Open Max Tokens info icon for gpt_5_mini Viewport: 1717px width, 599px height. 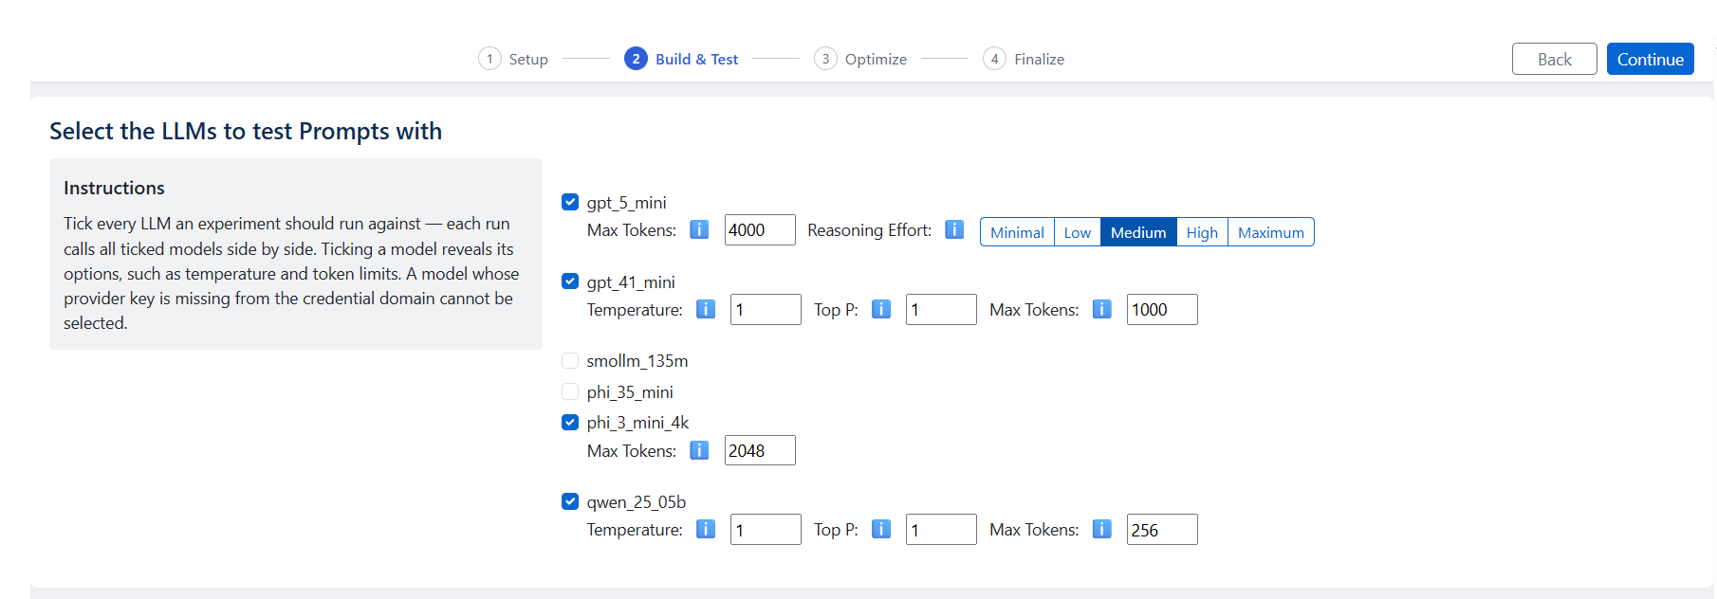click(x=699, y=229)
